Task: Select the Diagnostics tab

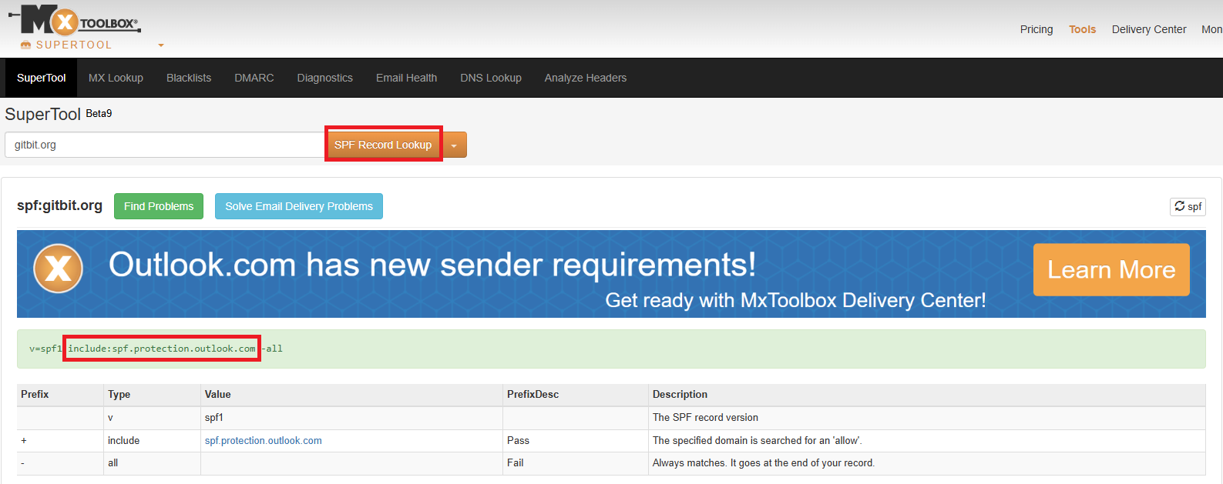Action: click(325, 78)
